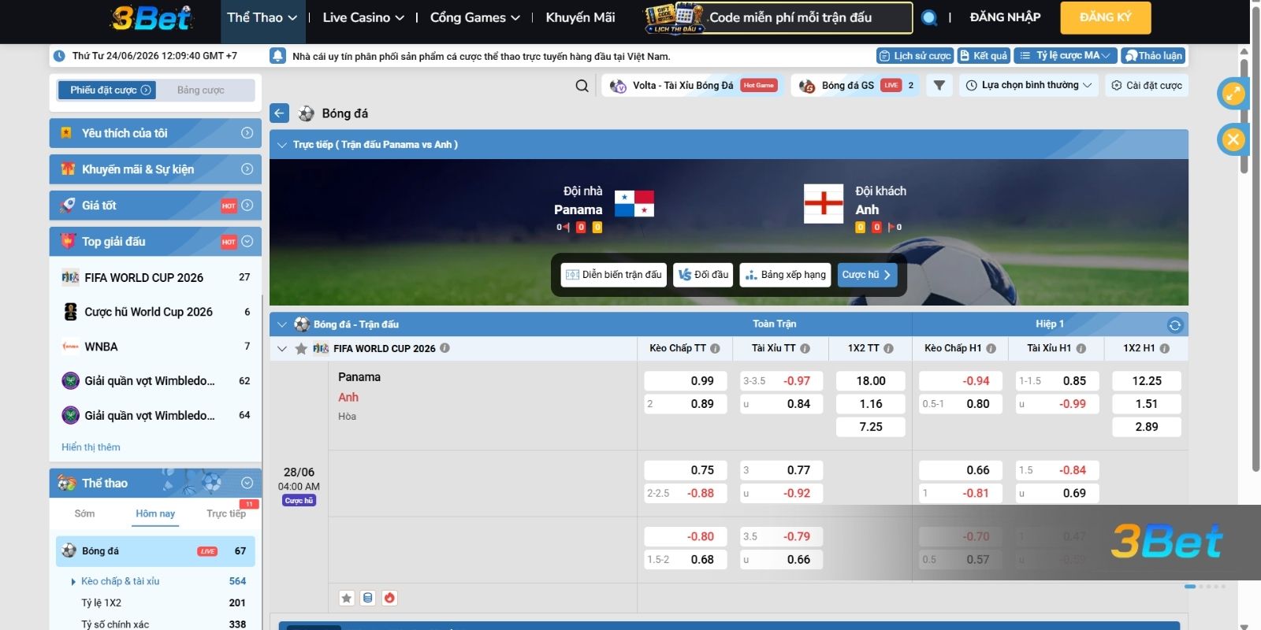Click info icon next to 1X2 TT
Viewport: 1261px width, 630px height.
[888, 348]
